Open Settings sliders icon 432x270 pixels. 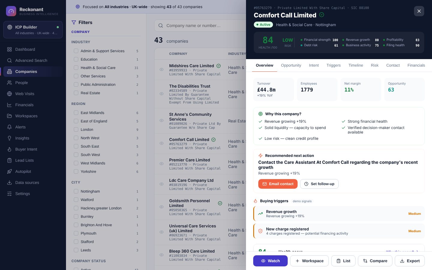coord(9,193)
